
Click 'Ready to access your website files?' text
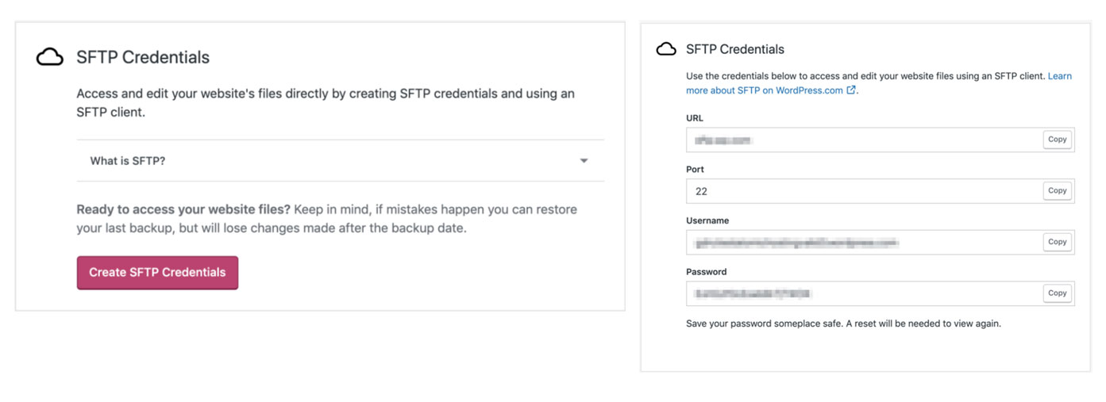[x=183, y=210]
